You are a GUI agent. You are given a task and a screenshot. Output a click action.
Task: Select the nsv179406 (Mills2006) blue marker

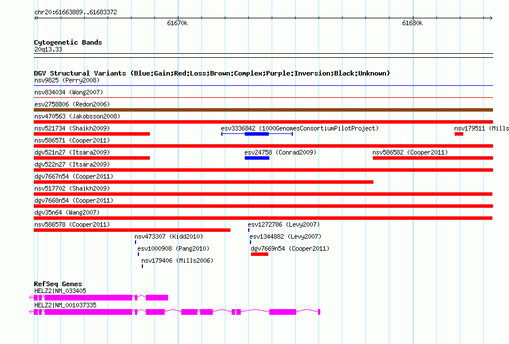(142, 266)
